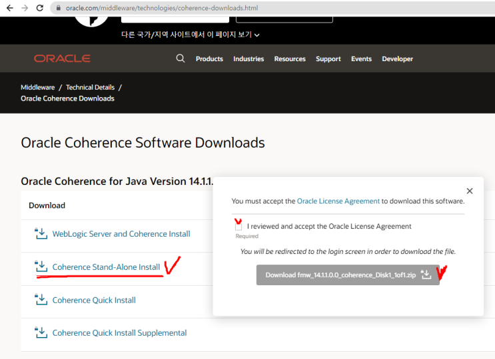Open the Industries menu
The image size is (495, 359).
coord(248,59)
